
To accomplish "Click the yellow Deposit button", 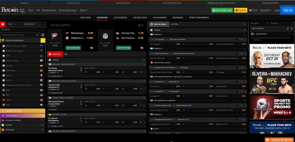I will click(241, 10).
